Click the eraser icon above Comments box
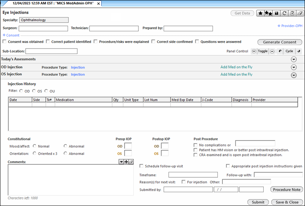This screenshot has width=305, height=206. (131, 162)
